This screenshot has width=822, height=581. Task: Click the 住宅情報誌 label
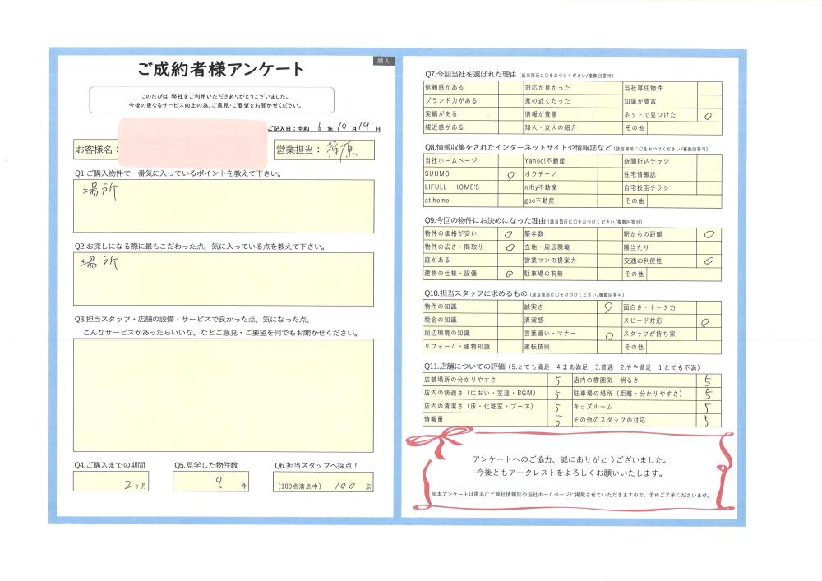640,174
